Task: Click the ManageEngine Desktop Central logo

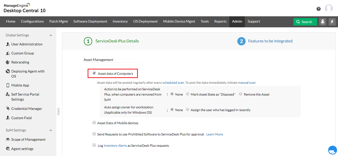Action: pos(25,8)
